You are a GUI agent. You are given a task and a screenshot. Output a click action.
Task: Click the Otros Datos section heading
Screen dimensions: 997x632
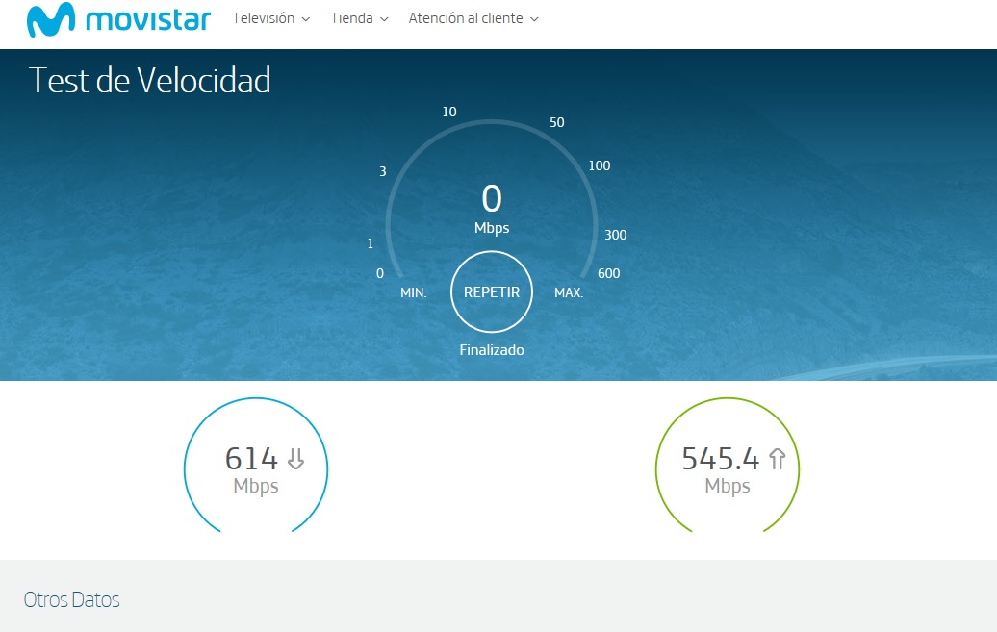72,599
